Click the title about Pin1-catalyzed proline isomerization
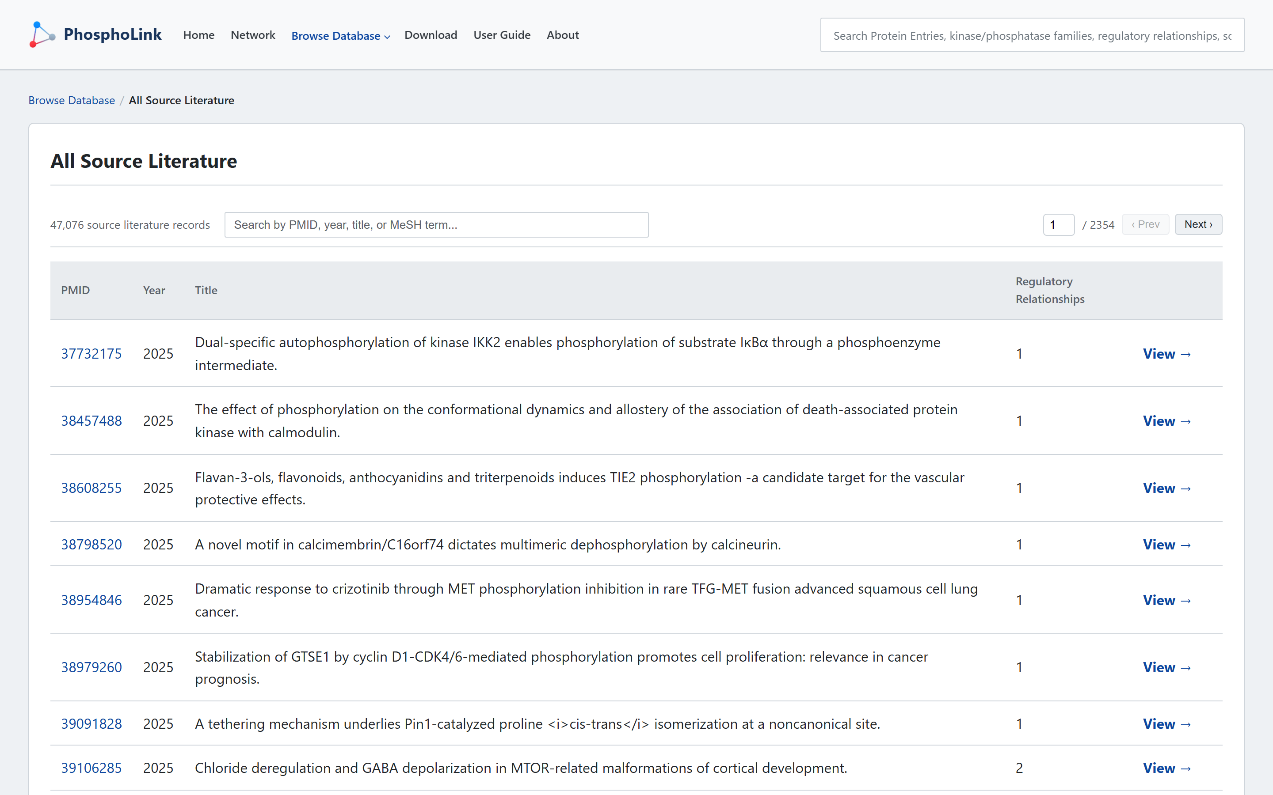This screenshot has height=795, width=1273. click(x=537, y=724)
